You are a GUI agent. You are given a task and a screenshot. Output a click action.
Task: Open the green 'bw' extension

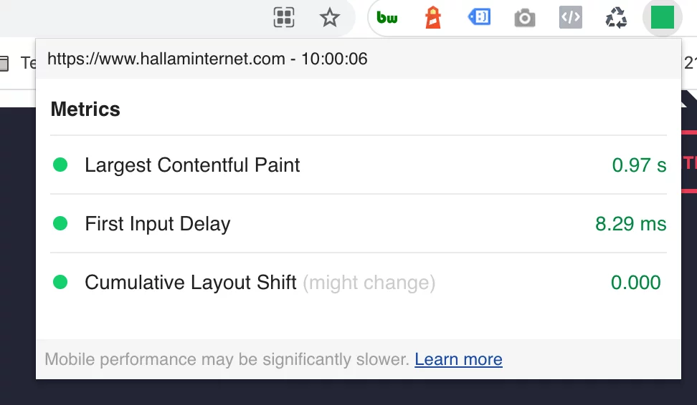click(x=387, y=18)
